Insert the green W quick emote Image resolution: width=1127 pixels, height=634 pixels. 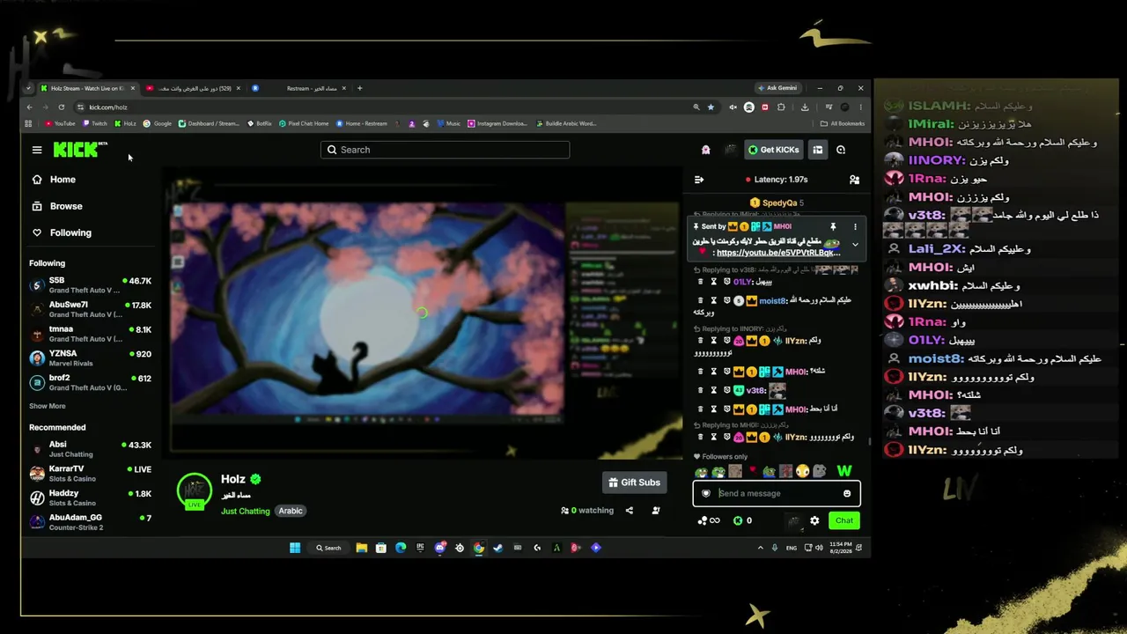pyautogui.click(x=844, y=471)
